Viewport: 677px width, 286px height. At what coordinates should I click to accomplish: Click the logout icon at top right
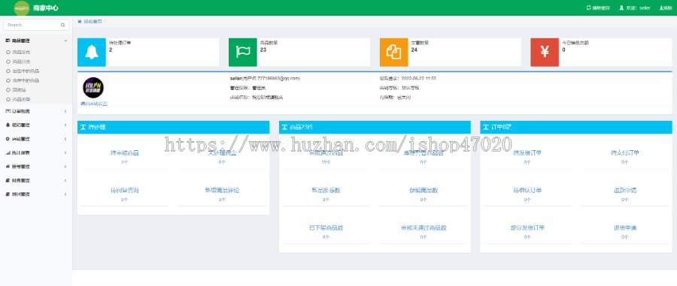pyautogui.click(x=660, y=8)
